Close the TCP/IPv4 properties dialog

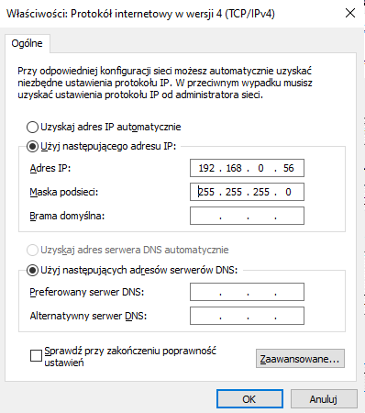pyautogui.click(x=350, y=13)
